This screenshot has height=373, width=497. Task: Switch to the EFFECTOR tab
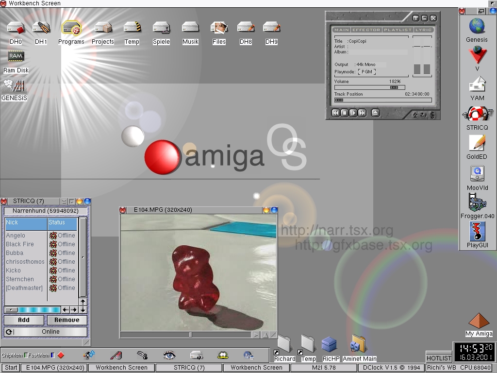[x=366, y=30]
